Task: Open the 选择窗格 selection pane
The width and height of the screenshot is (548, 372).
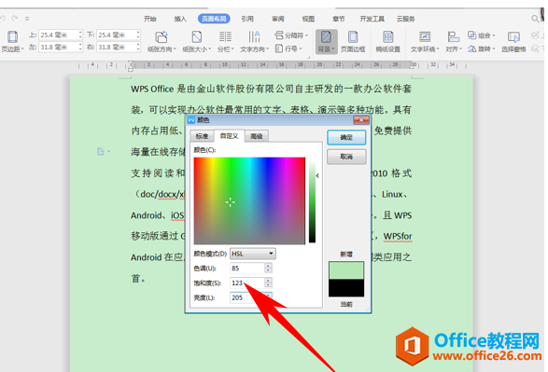Action: click(513, 41)
